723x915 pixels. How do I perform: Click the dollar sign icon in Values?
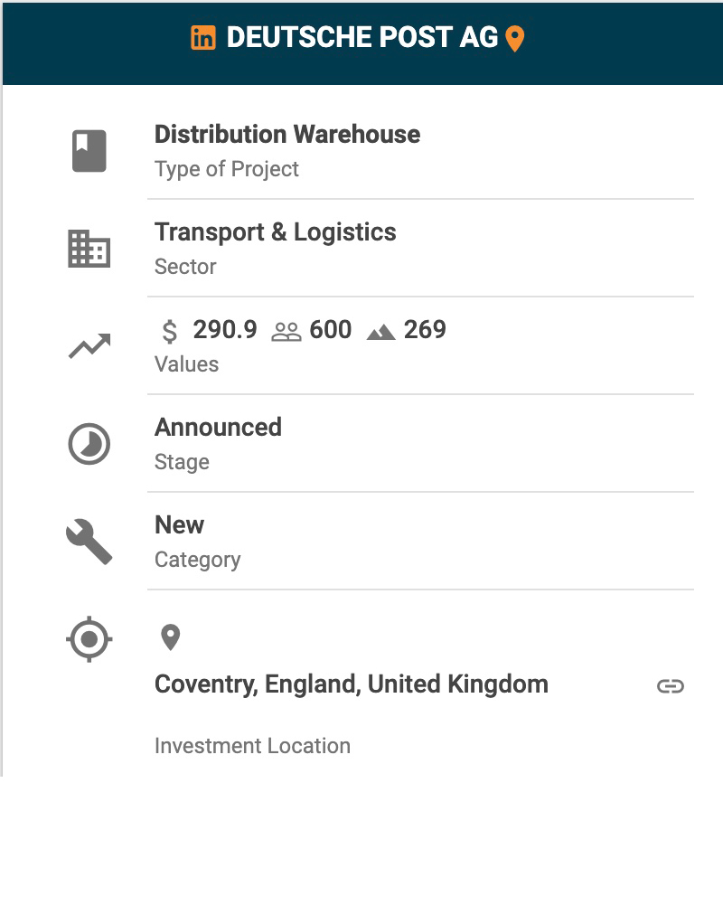click(x=170, y=331)
